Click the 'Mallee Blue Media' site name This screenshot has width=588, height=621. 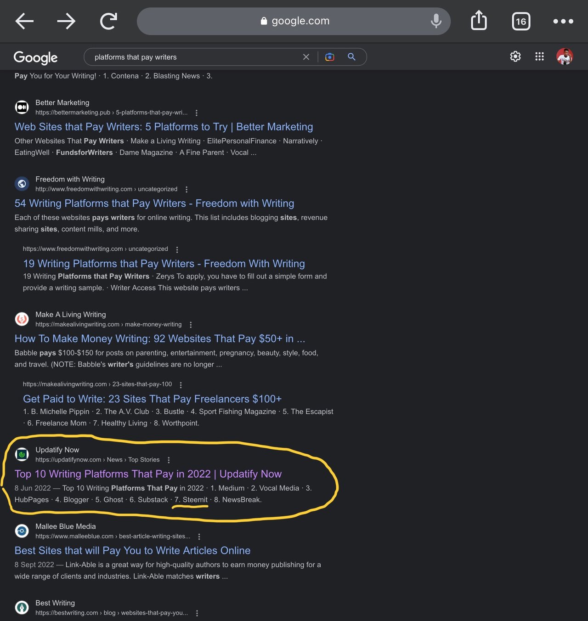[x=66, y=526]
